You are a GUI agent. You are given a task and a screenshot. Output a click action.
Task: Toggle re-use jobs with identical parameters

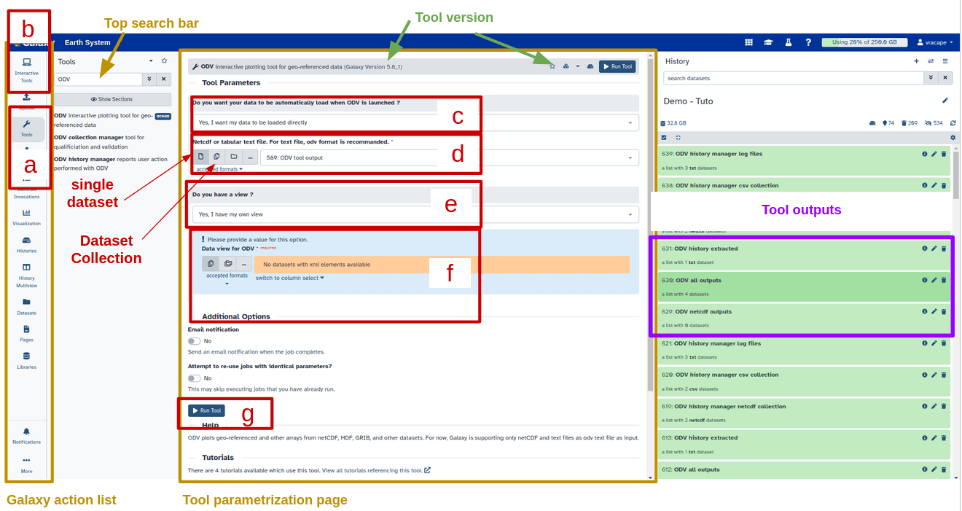pos(194,378)
